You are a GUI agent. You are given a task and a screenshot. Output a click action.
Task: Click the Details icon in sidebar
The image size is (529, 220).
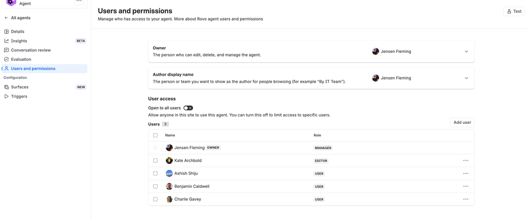tap(6, 32)
